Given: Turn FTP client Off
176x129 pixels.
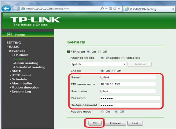Looking at the screenshot, I should [99, 52].
